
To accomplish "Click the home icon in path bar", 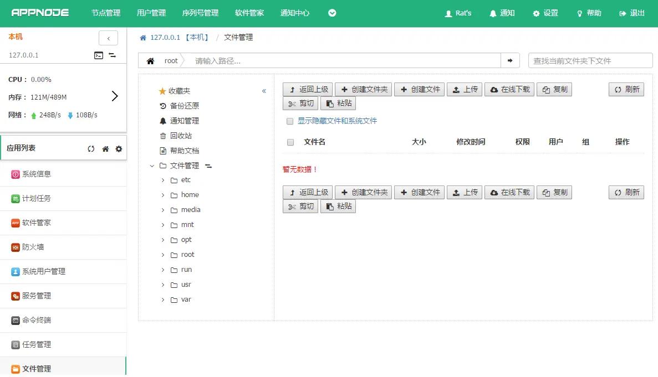I will (150, 61).
